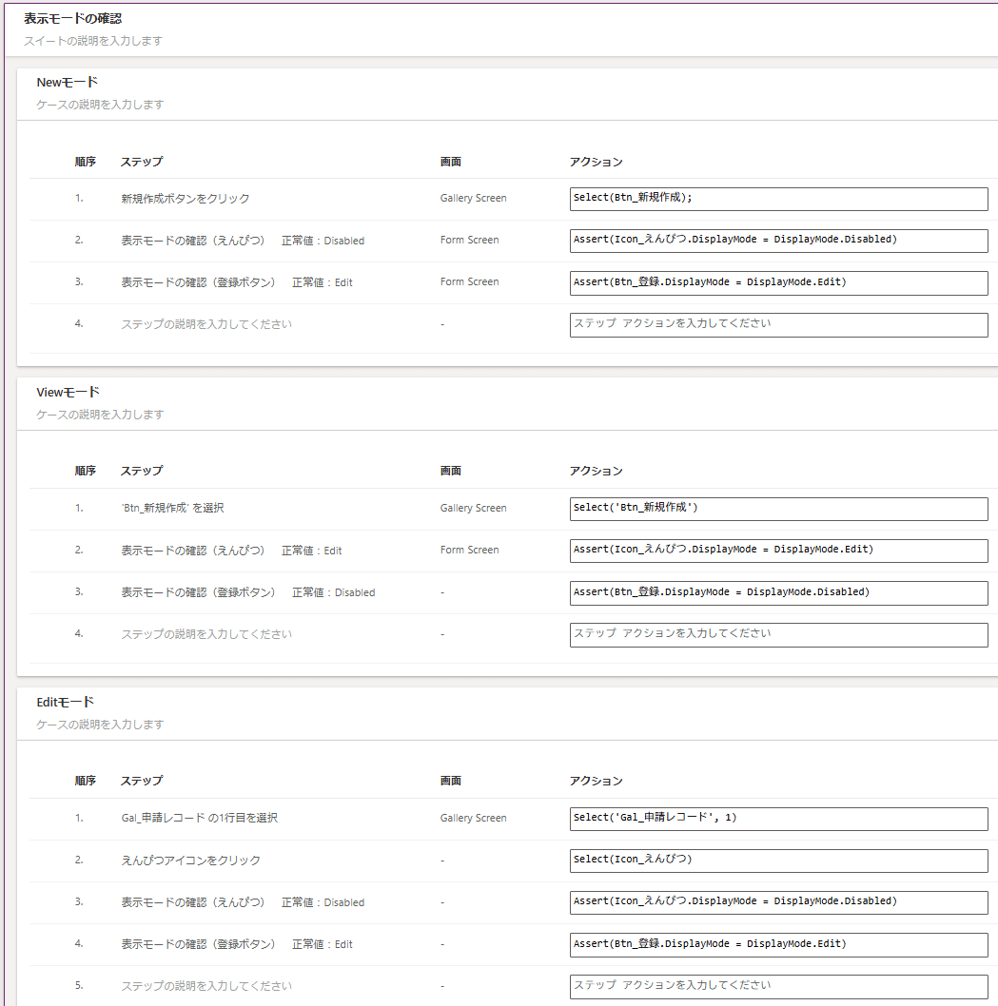
Task: Edit Viewモード Icon_えんぴつ DisplayMode.Edit assert action
Action: pos(778,551)
